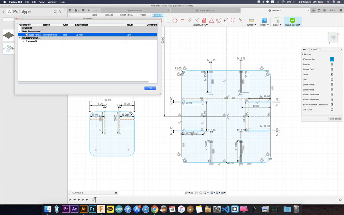The height and width of the screenshot is (215, 344).
Task: Click the Look At icon in Sketch Palette
Action: coord(332,65)
